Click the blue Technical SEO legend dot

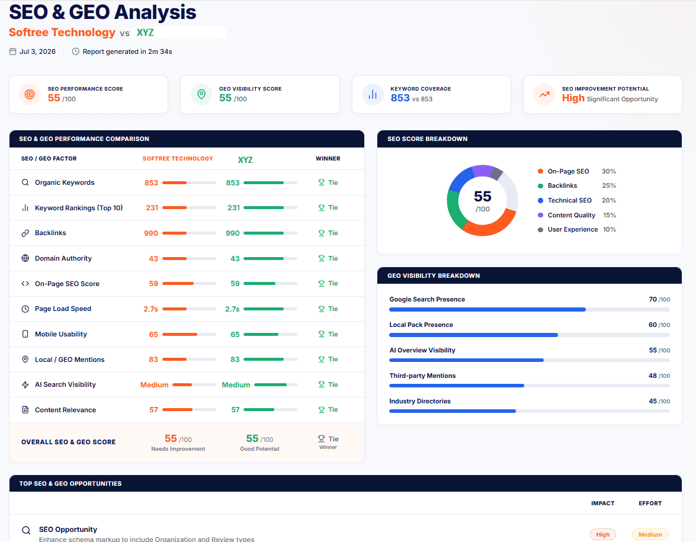click(540, 201)
